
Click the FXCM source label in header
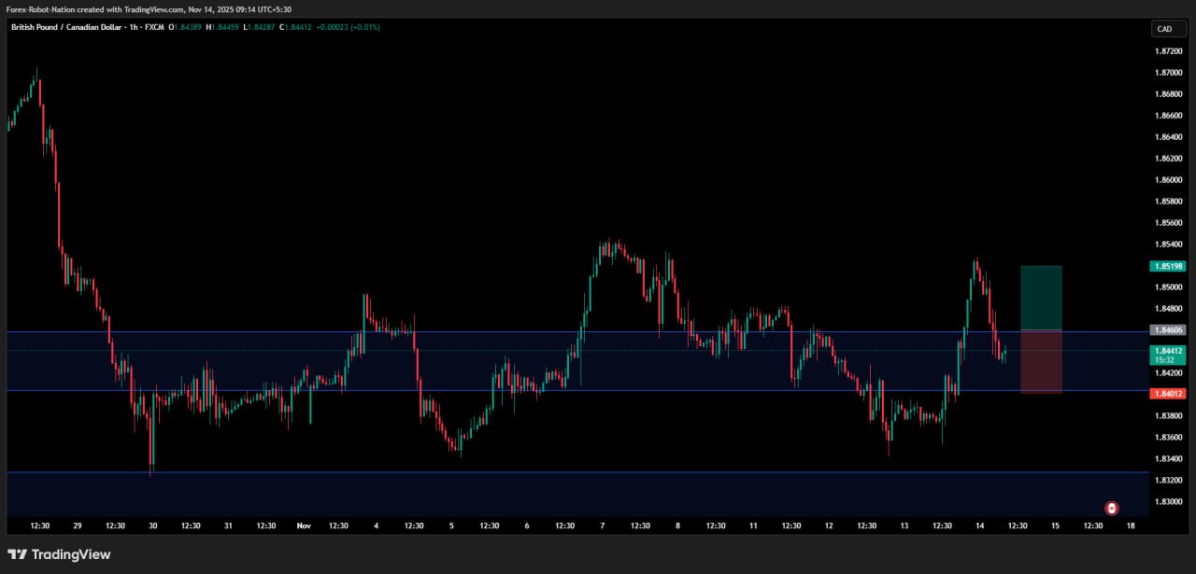(154, 27)
